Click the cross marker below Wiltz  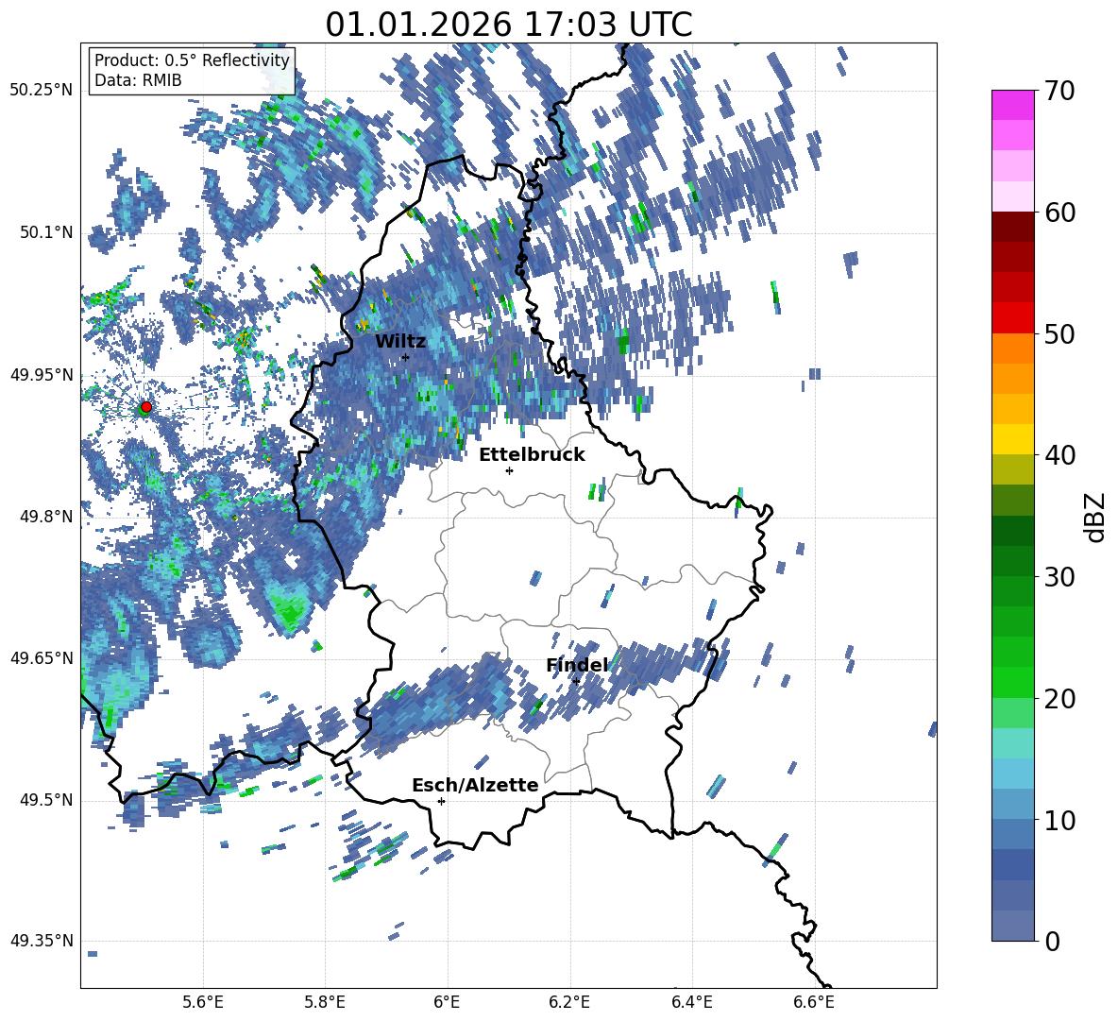(405, 357)
